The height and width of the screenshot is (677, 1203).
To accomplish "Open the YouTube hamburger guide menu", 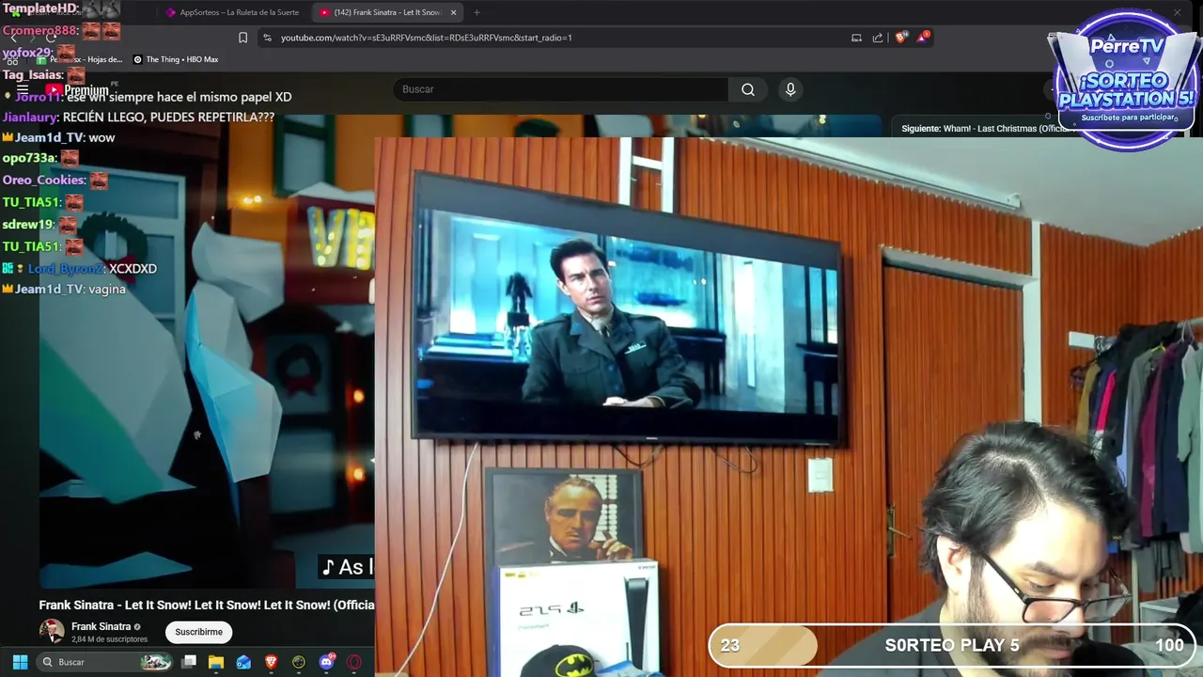I will click(23, 90).
